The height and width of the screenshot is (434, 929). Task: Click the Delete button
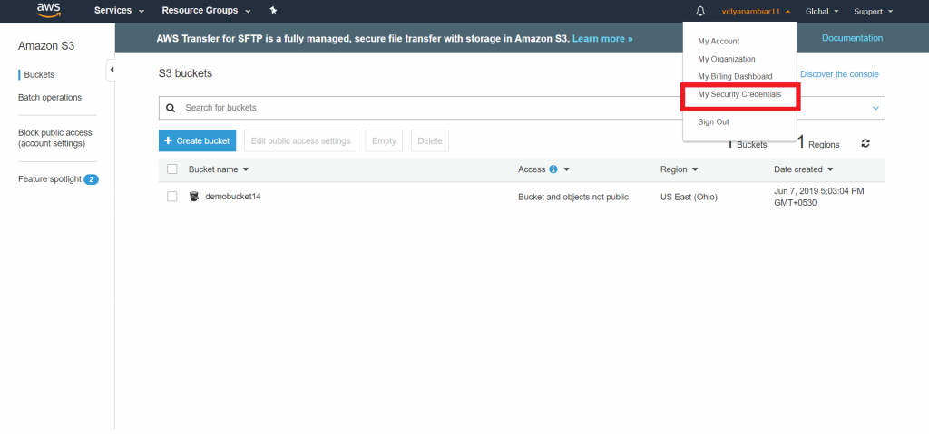[x=429, y=141]
